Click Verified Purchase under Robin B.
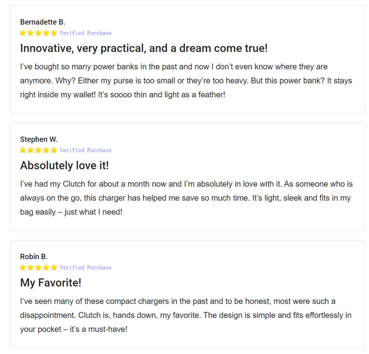 [86, 267]
